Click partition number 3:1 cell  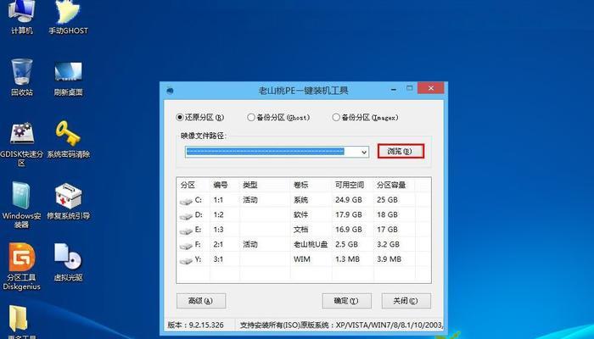218,259
